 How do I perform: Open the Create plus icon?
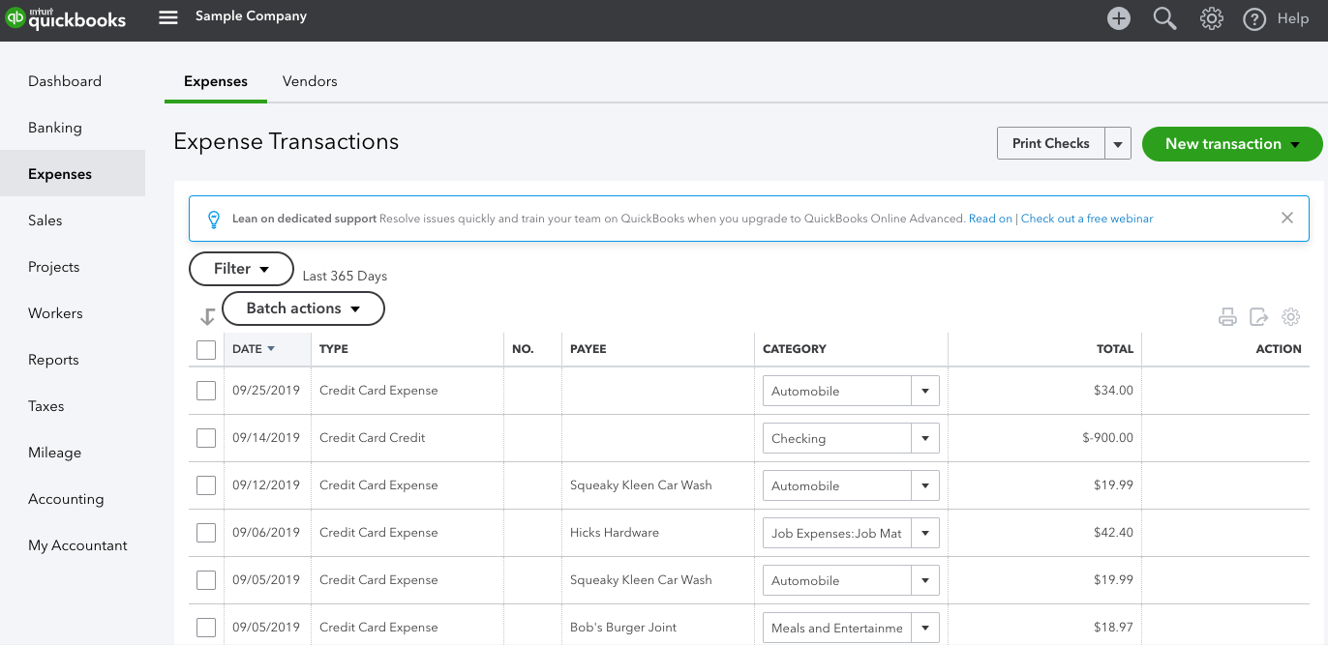coord(1119,18)
